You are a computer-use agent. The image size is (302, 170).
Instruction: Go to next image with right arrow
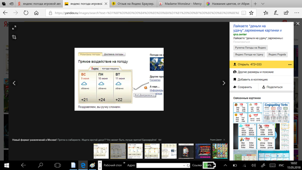click(224, 83)
